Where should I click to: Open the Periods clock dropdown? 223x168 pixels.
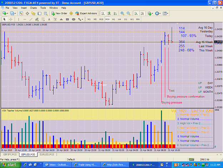click(158, 13)
